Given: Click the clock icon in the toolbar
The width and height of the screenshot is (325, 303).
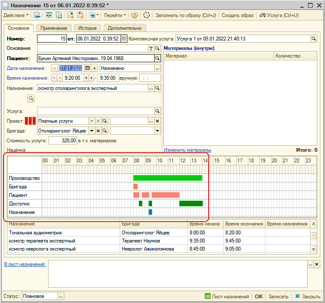Looking at the screenshot, I should point(147,15).
